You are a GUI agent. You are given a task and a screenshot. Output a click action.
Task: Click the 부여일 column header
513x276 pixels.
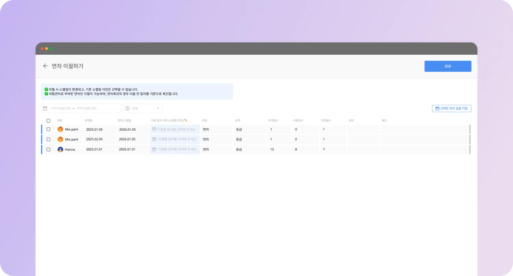click(89, 120)
